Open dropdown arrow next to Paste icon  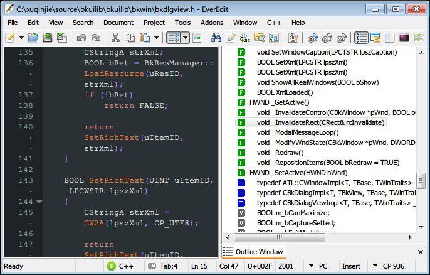tap(156, 38)
